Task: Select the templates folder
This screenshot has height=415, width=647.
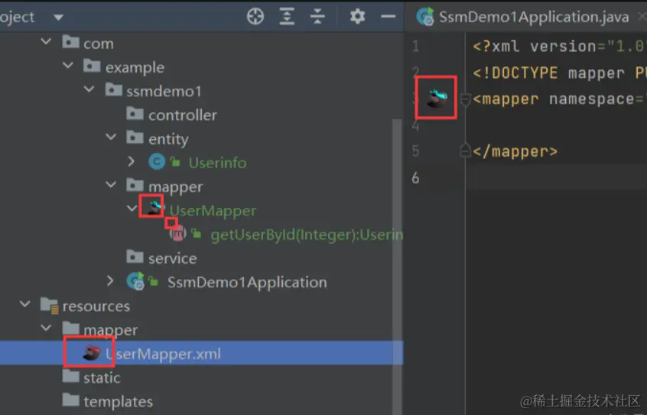Action: tap(118, 401)
